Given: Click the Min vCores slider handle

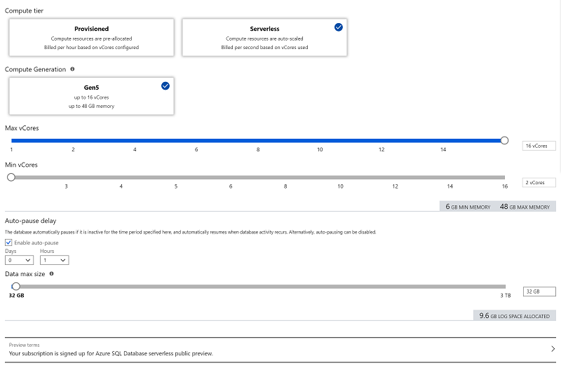Looking at the screenshot, I should 11,177.
